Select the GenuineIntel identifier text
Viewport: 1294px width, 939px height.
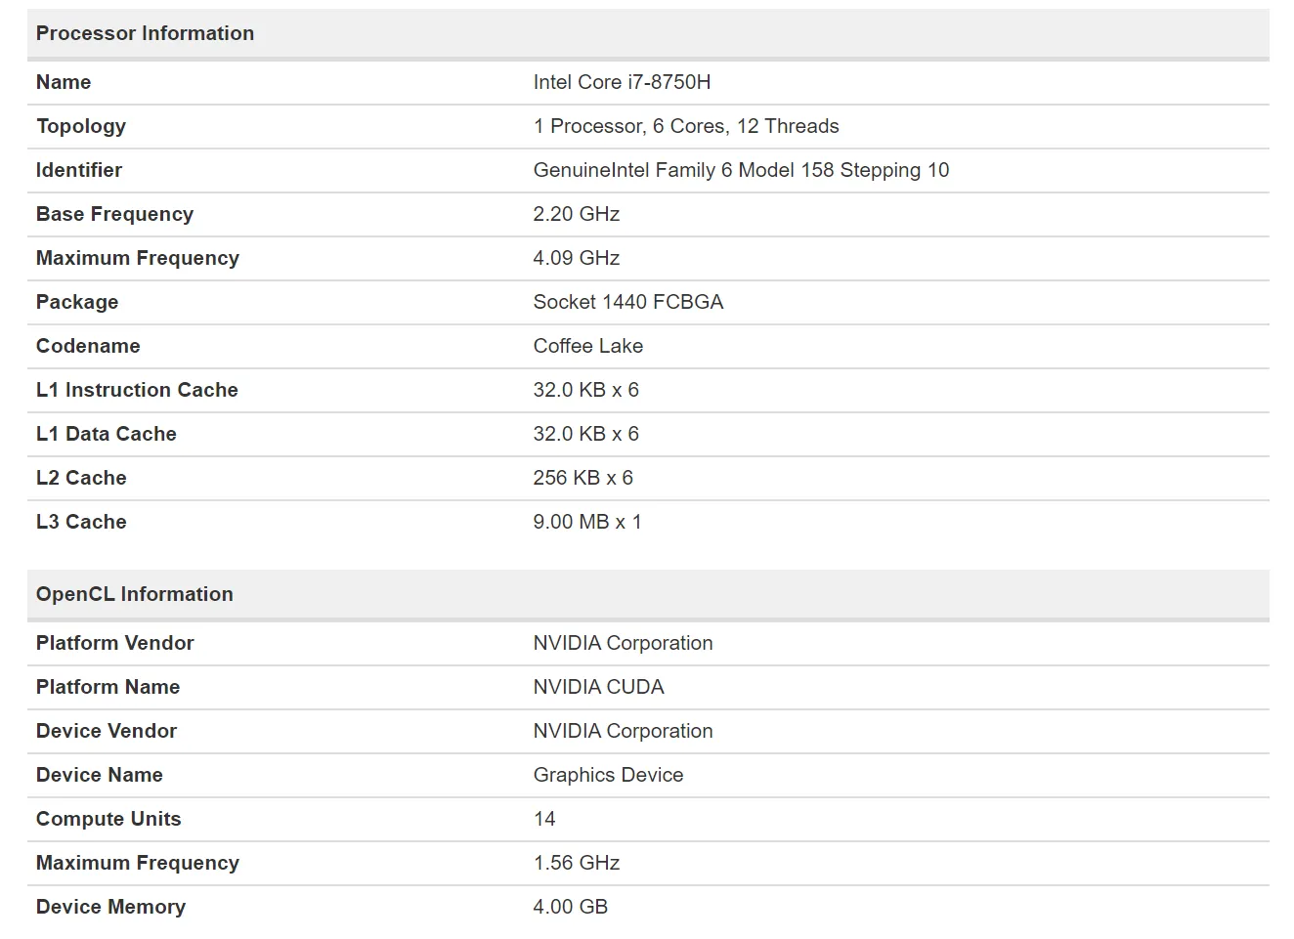tap(740, 170)
